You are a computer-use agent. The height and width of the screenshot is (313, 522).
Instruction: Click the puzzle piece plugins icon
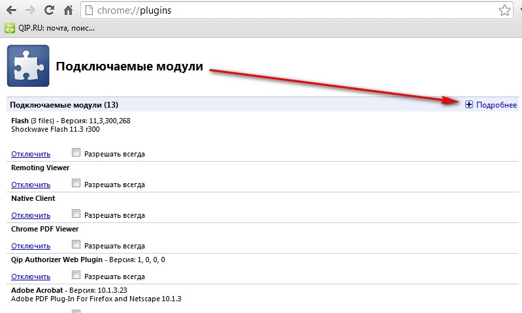[28, 66]
